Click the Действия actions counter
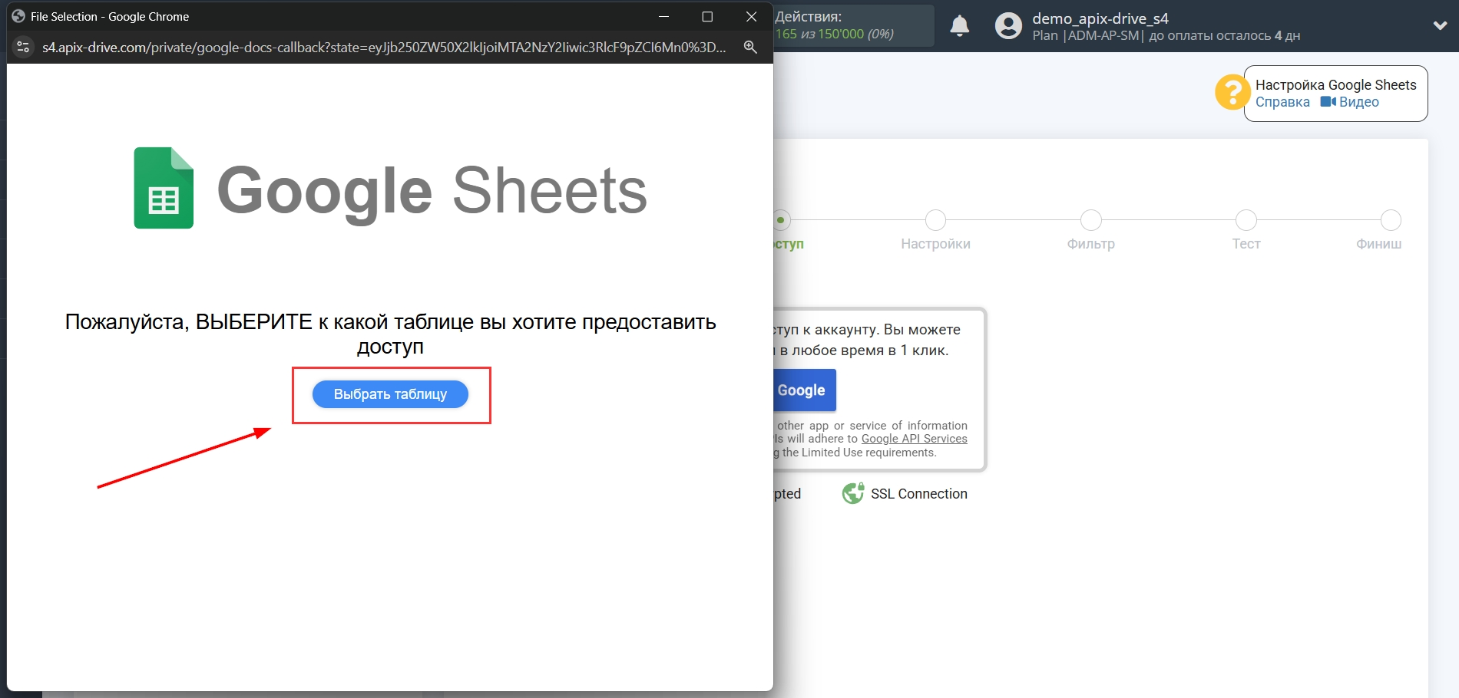 pyautogui.click(x=852, y=25)
